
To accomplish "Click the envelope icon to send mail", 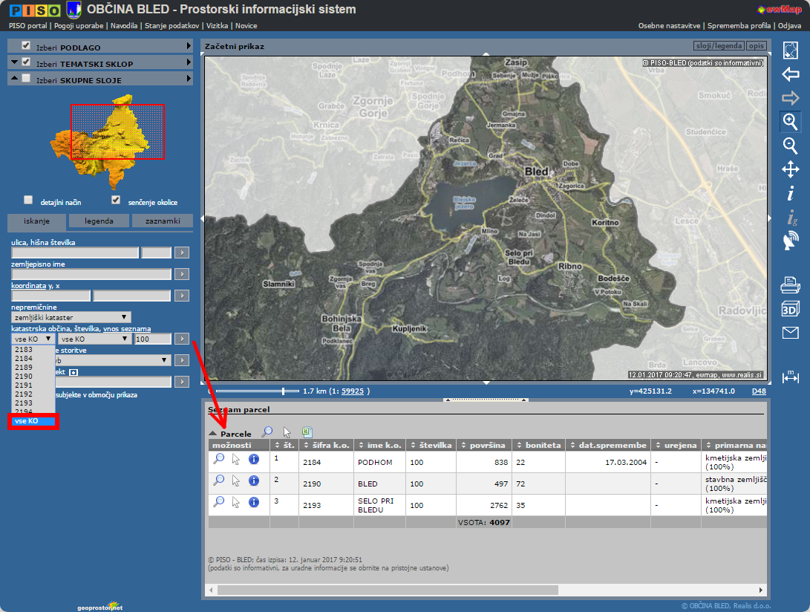I will (790, 333).
